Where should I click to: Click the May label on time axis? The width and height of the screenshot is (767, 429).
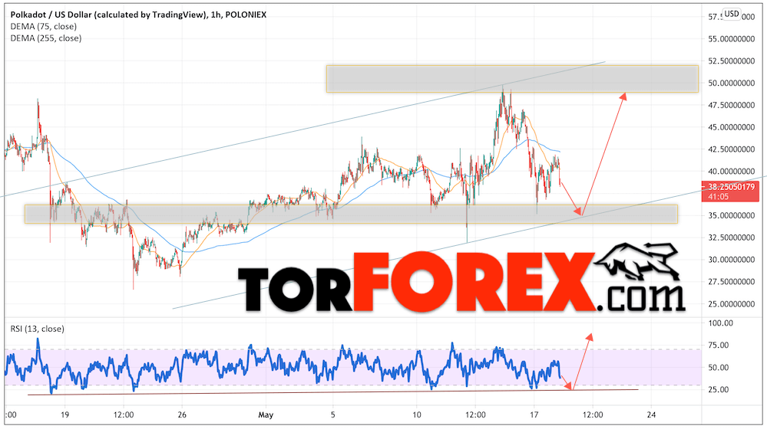point(266,415)
